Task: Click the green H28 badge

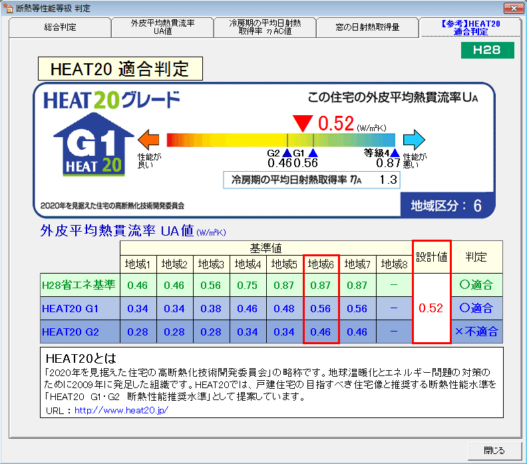Action: click(x=487, y=50)
